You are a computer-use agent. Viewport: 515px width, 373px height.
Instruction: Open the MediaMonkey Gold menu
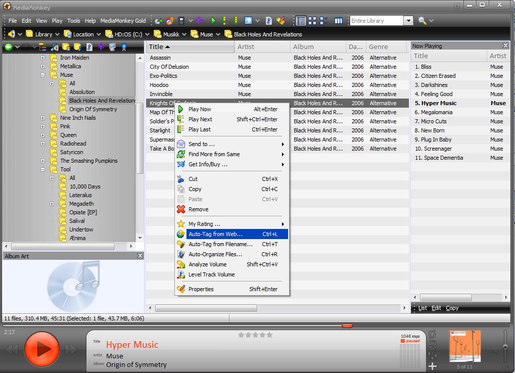(123, 21)
